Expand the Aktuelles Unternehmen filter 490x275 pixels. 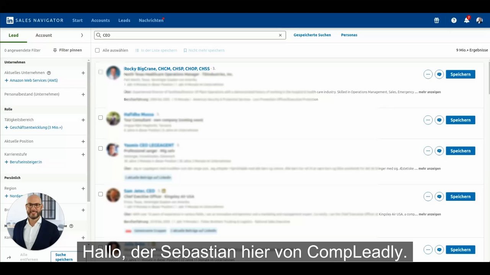[x=83, y=73]
